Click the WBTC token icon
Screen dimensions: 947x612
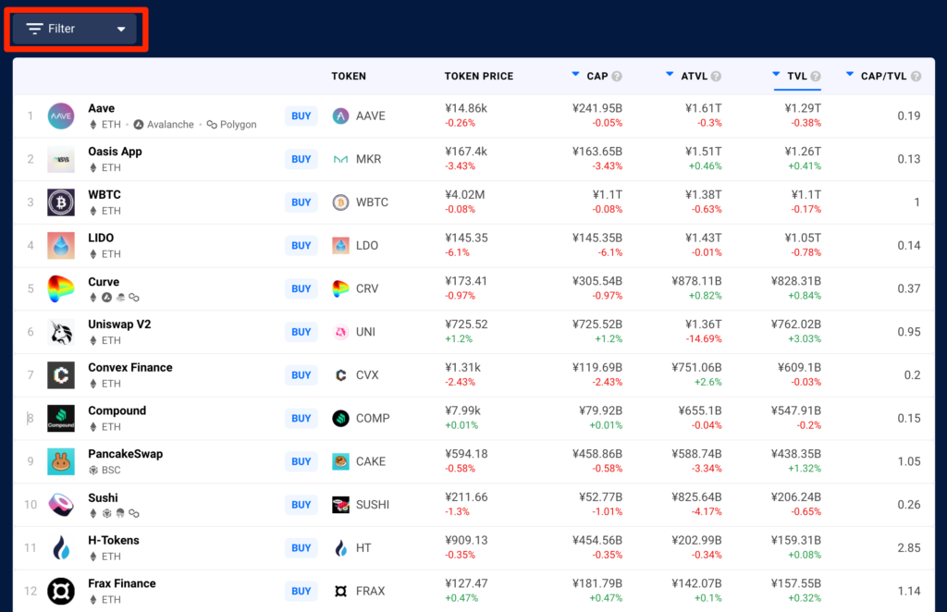340,202
